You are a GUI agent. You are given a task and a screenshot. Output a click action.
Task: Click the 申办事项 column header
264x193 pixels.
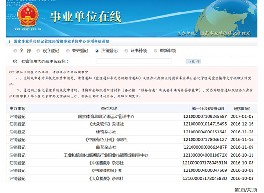[17, 109]
